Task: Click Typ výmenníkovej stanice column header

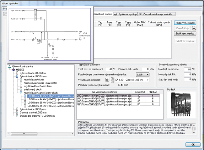Action: pos(104,92)
